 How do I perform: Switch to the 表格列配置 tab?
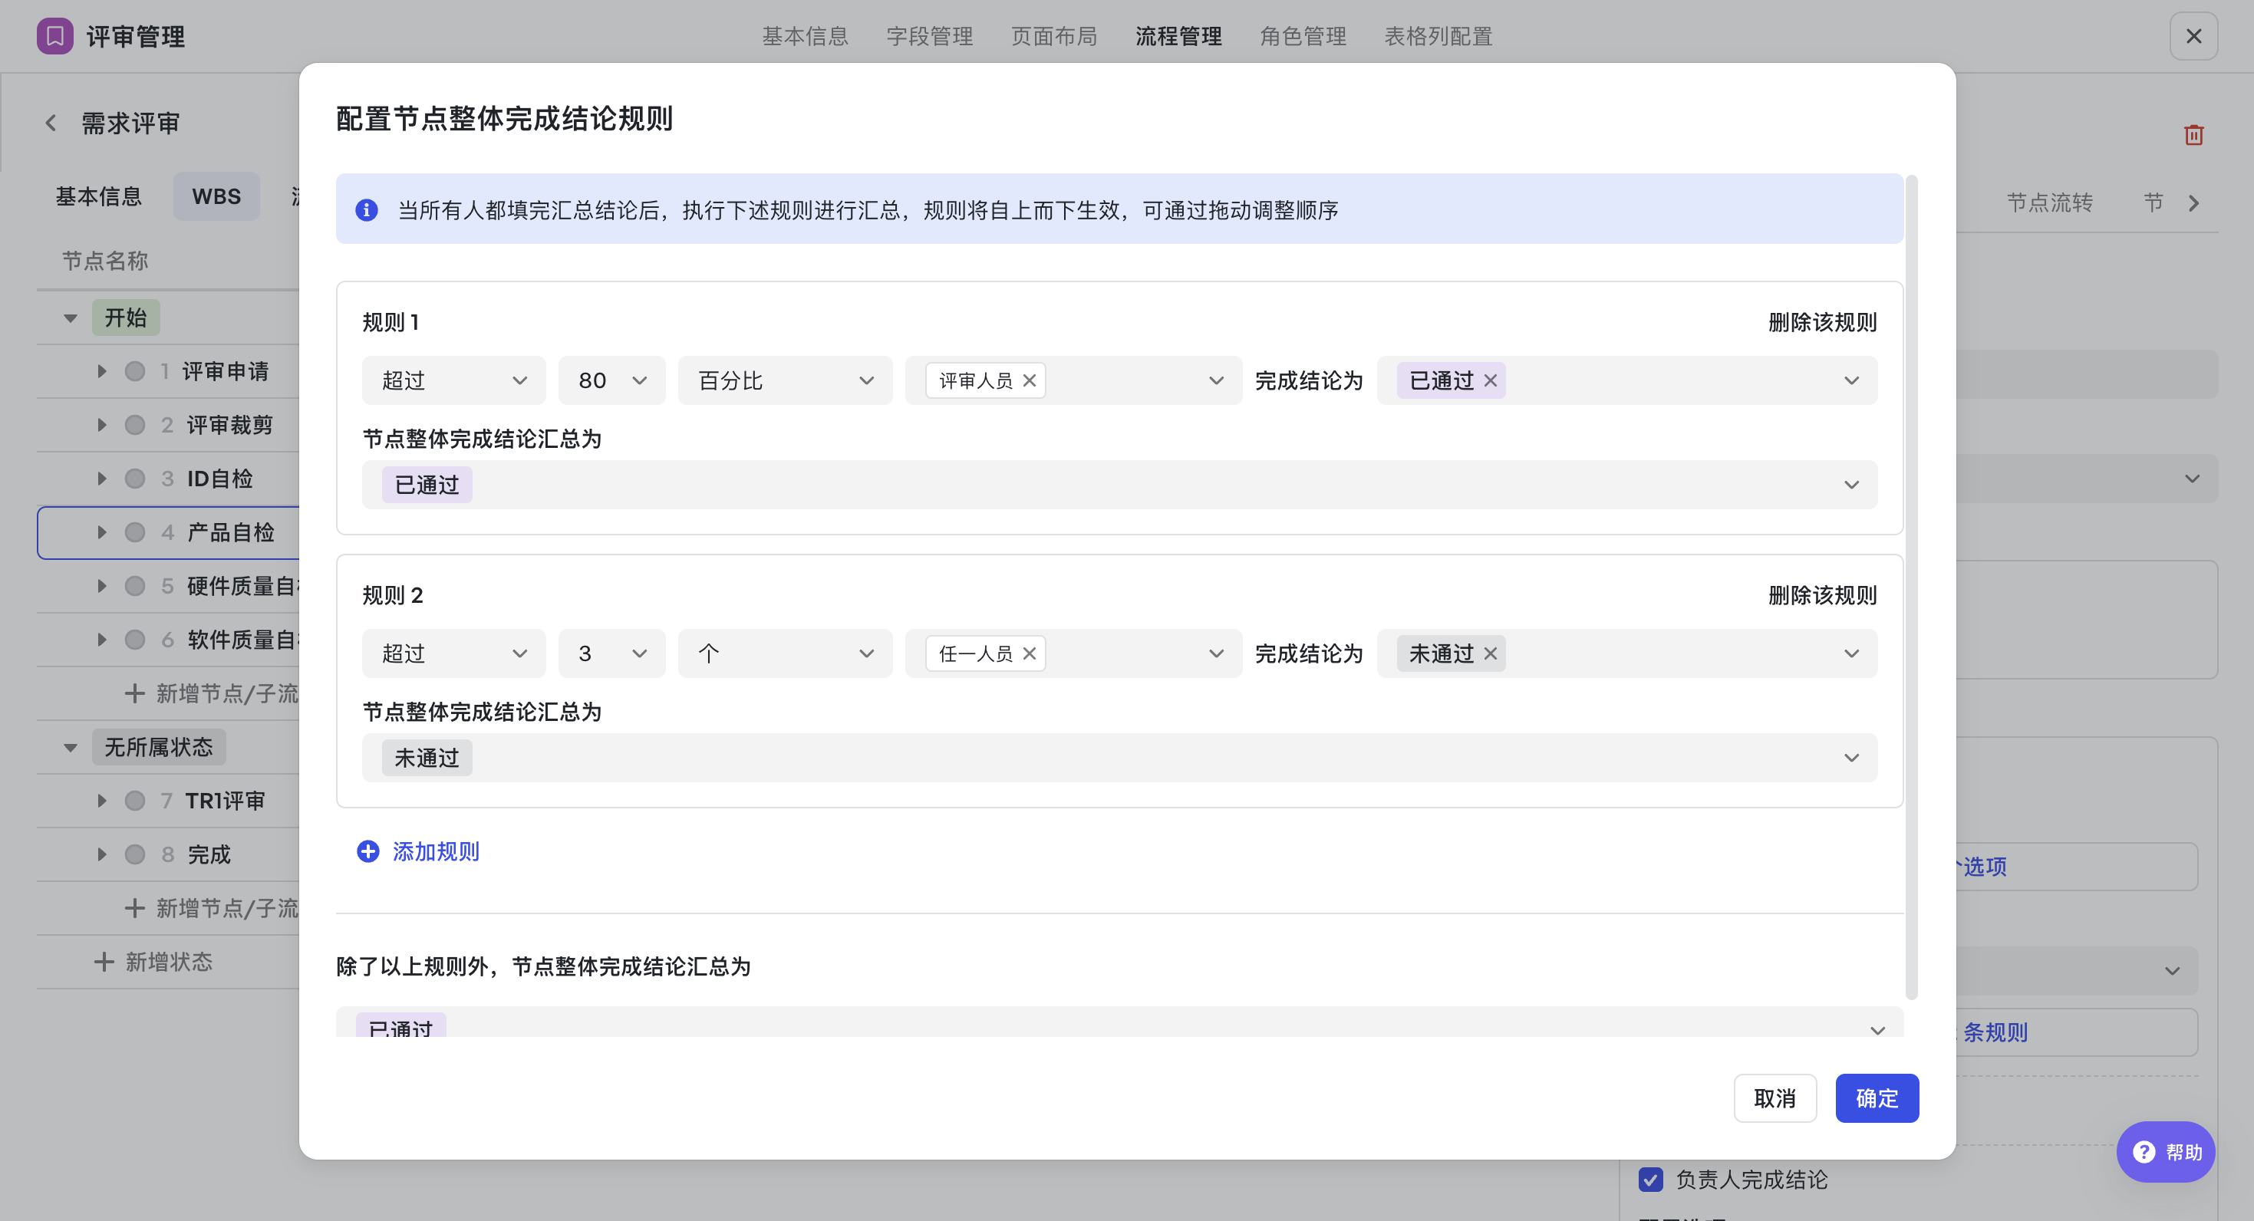[1438, 36]
